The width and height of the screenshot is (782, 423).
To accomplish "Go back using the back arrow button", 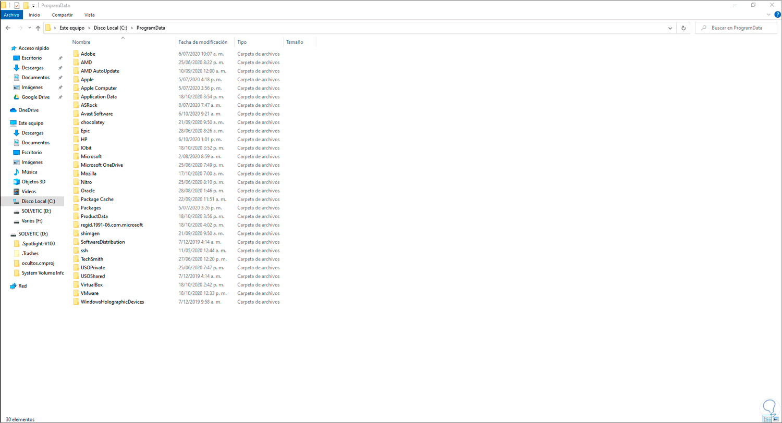I will (x=8, y=28).
